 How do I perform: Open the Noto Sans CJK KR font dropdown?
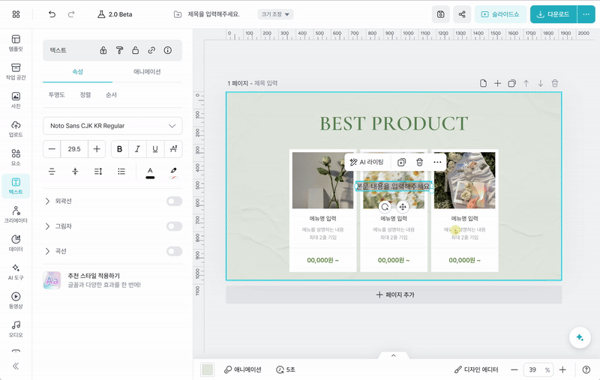click(x=112, y=126)
